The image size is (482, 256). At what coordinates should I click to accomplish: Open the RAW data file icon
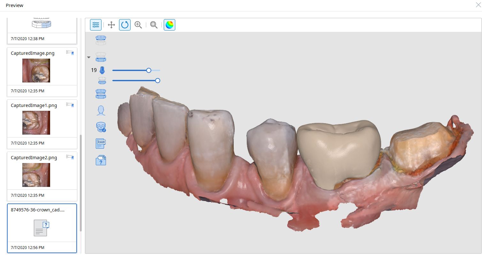(101, 144)
